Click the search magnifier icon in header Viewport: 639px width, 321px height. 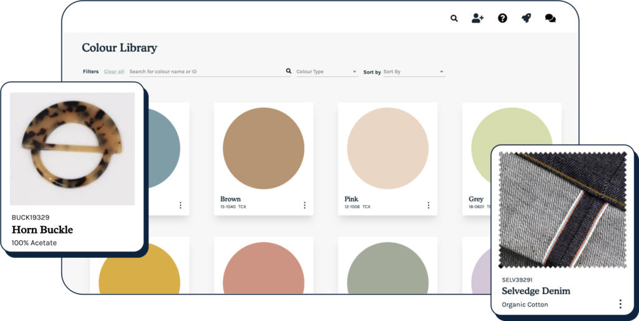click(454, 18)
